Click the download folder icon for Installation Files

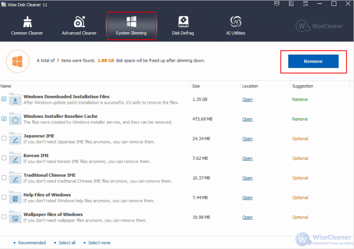pyautogui.click(x=15, y=99)
